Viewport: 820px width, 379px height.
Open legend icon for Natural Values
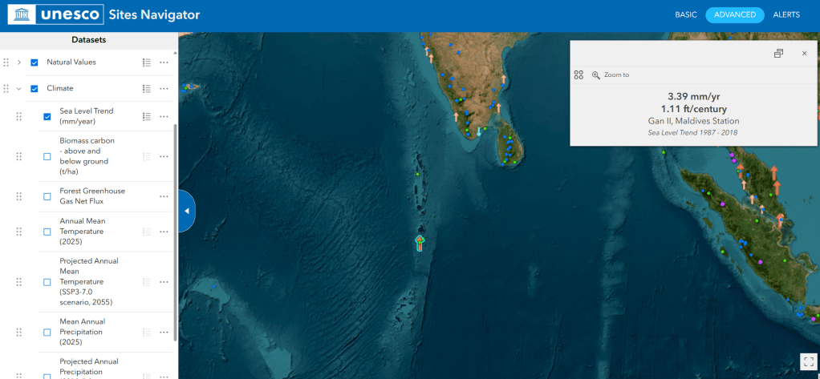pyautogui.click(x=147, y=62)
